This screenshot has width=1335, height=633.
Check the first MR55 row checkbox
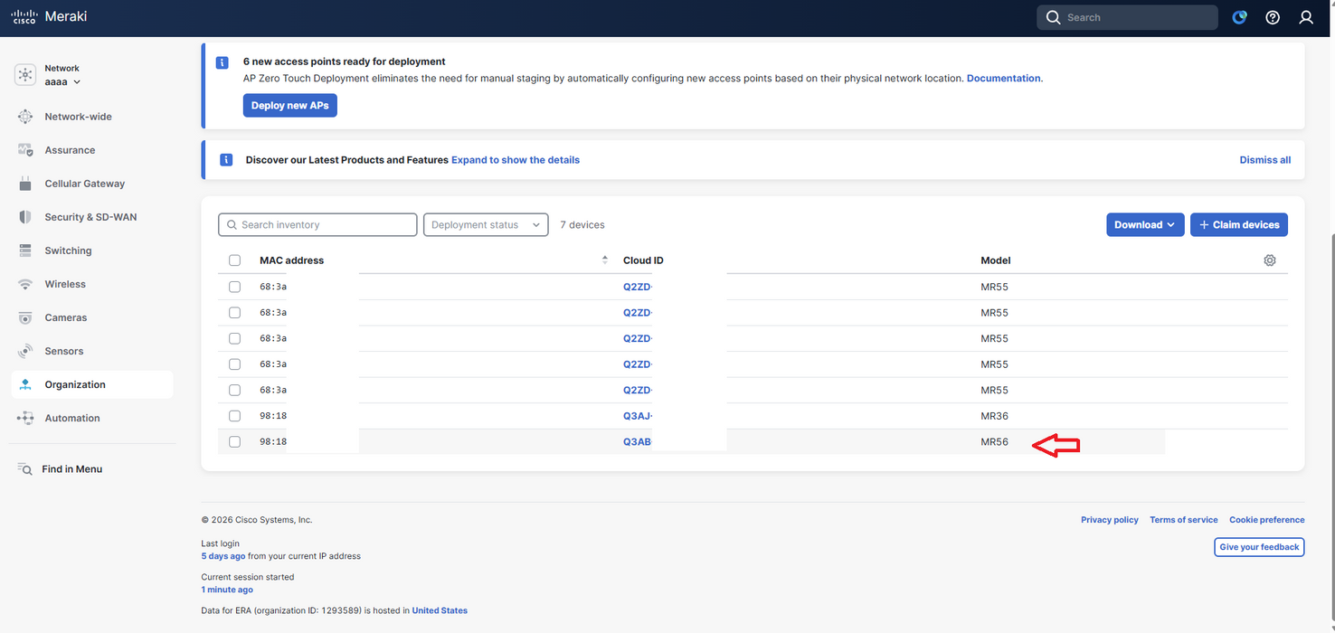235,287
